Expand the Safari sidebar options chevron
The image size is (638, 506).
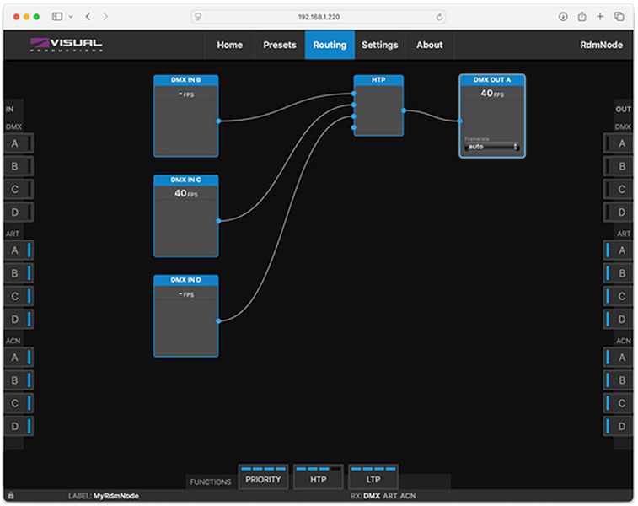click(71, 17)
